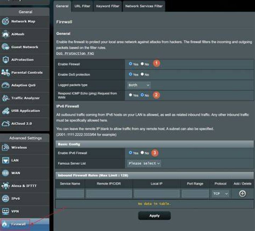This screenshot has height=231, width=255.
Task: Click the USB Application icon
Action: click(5, 111)
